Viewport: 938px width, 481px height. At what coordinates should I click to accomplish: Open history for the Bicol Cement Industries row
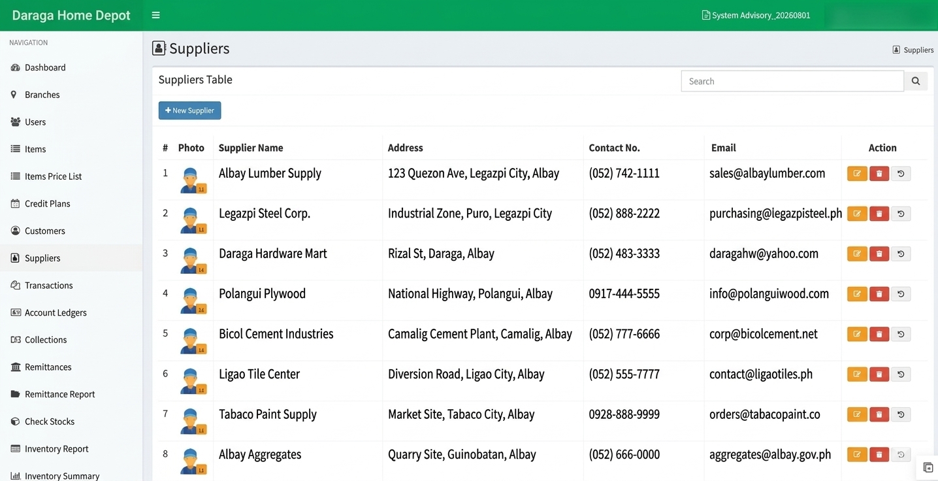901,334
